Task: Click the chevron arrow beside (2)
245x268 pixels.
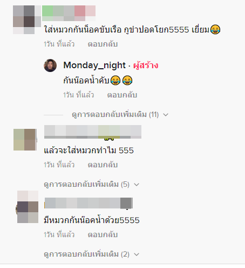Action: point(137,254)
